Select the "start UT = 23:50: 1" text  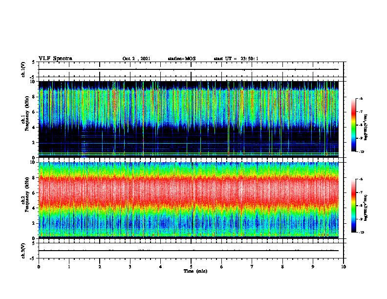click(x=236, y=59)
